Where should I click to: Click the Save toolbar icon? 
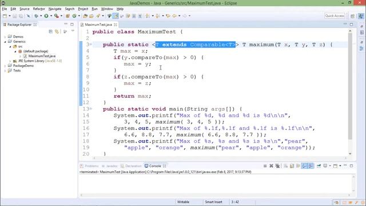pyautogui.click(x=15, y=16)
